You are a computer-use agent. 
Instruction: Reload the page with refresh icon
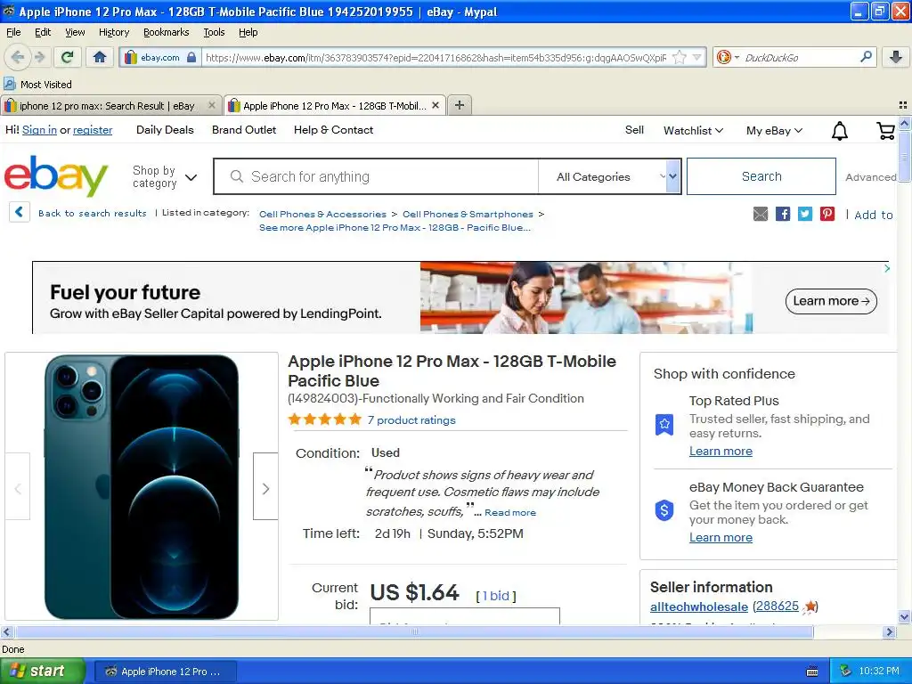[x=68, y=57]
